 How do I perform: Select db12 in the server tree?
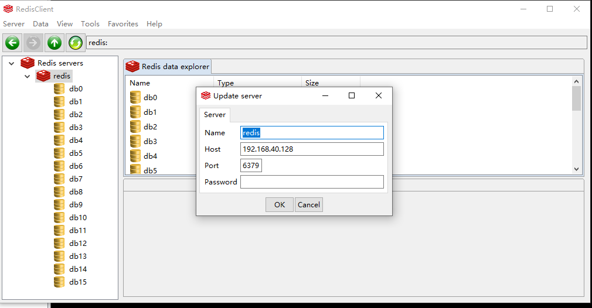(78, 243)
